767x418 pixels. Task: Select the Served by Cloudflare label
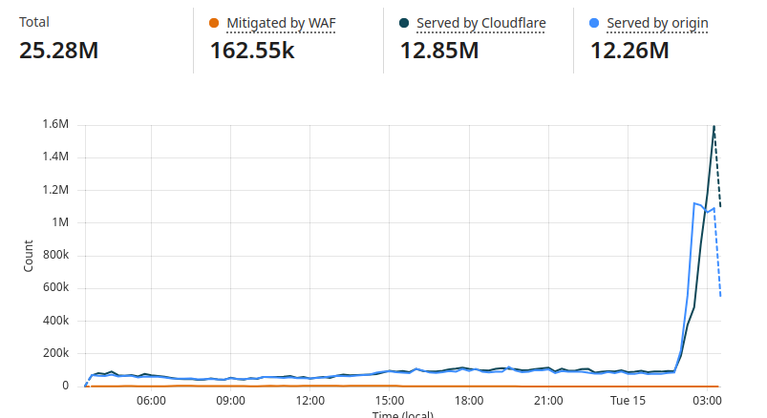[x=480, y=23]
